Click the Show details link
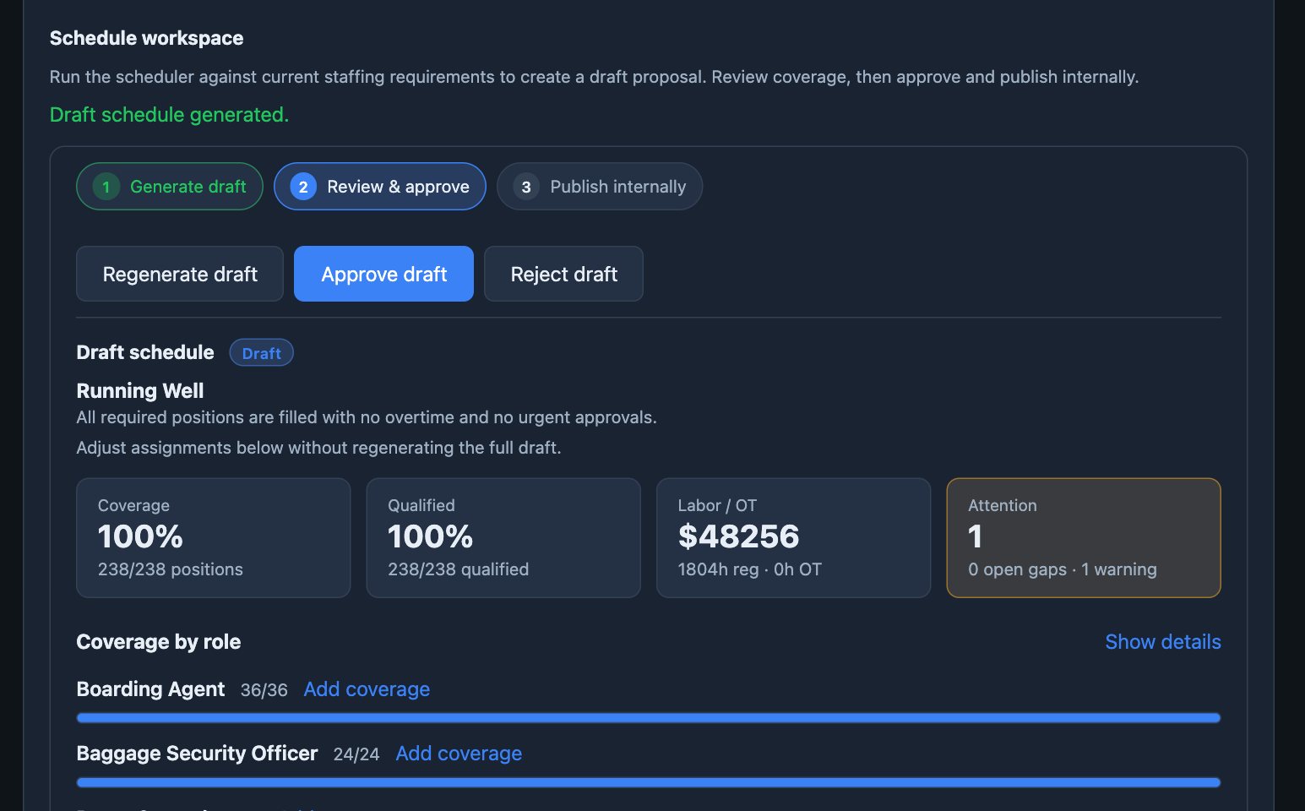This screenshot has height=811, width=1305. 1163,642
